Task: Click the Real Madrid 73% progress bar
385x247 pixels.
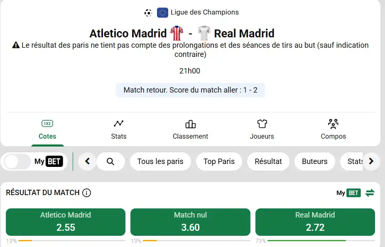Action: pyautogui.click(x=321, y=241)
